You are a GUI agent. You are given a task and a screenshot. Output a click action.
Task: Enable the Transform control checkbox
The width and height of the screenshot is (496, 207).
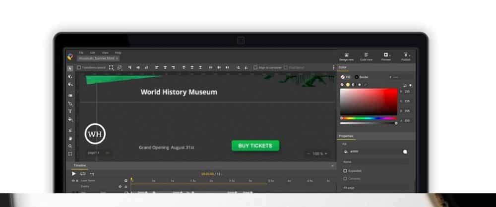tap(79, 68)
